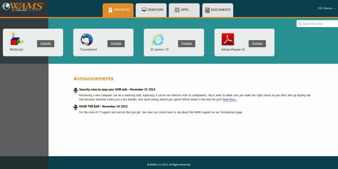Click the Announcements heading
338x169 pixels.
tap(94, 79)
